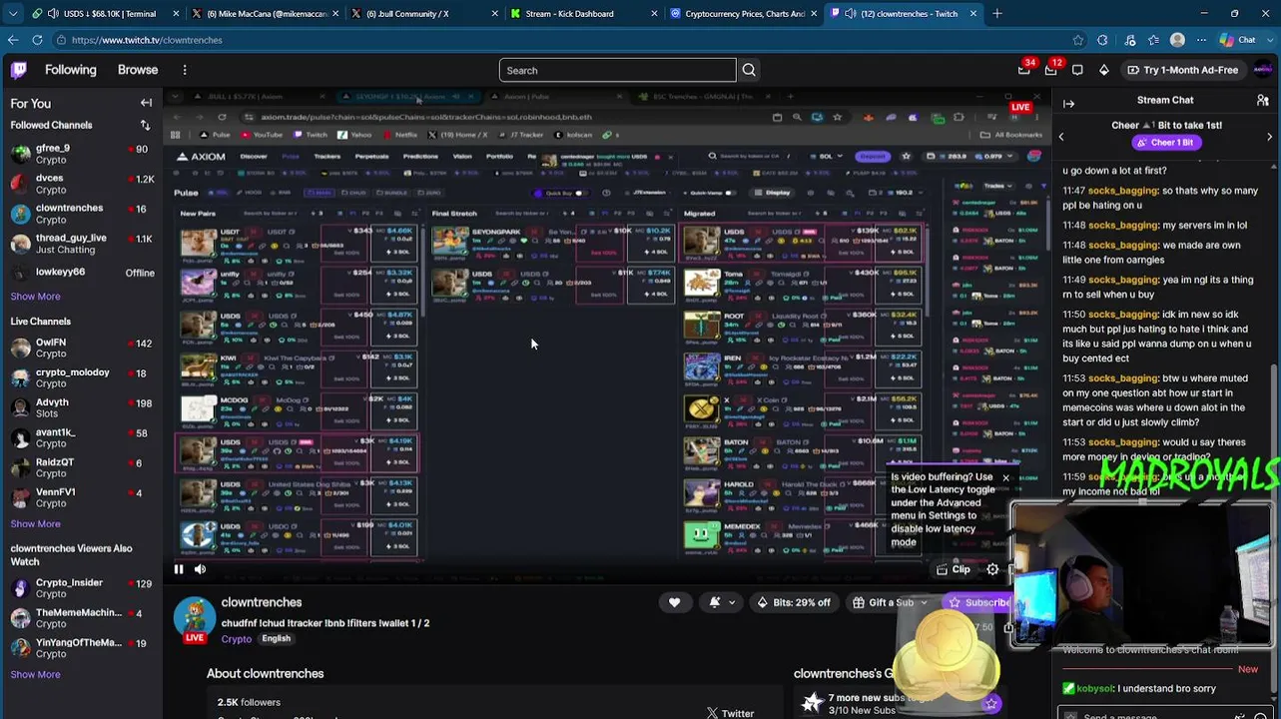
Task: Click the Bits: 29% off button
Action: click(794, 602)
